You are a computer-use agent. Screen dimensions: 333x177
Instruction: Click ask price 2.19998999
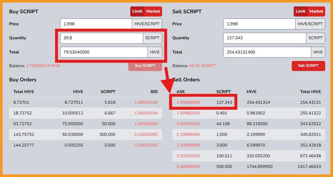coord(188,145)
